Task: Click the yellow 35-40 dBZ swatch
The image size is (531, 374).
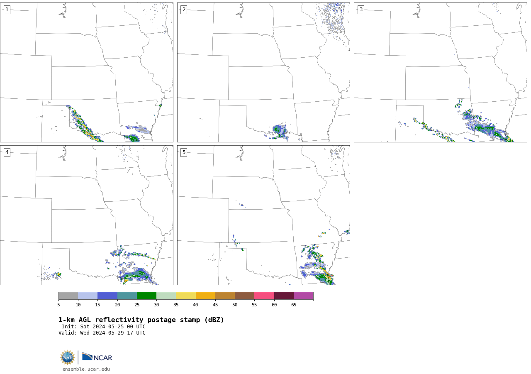Action: pos(186,296)
